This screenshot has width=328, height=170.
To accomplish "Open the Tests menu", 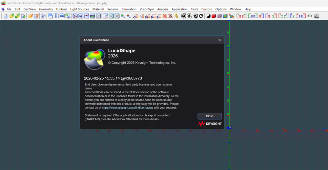I will click(194, 9).
